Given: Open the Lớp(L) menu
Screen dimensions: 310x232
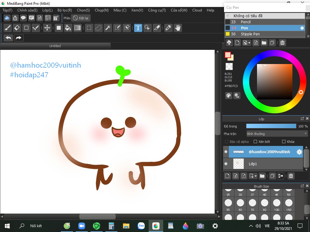Looking at the screenshot, I should [48, 10].
